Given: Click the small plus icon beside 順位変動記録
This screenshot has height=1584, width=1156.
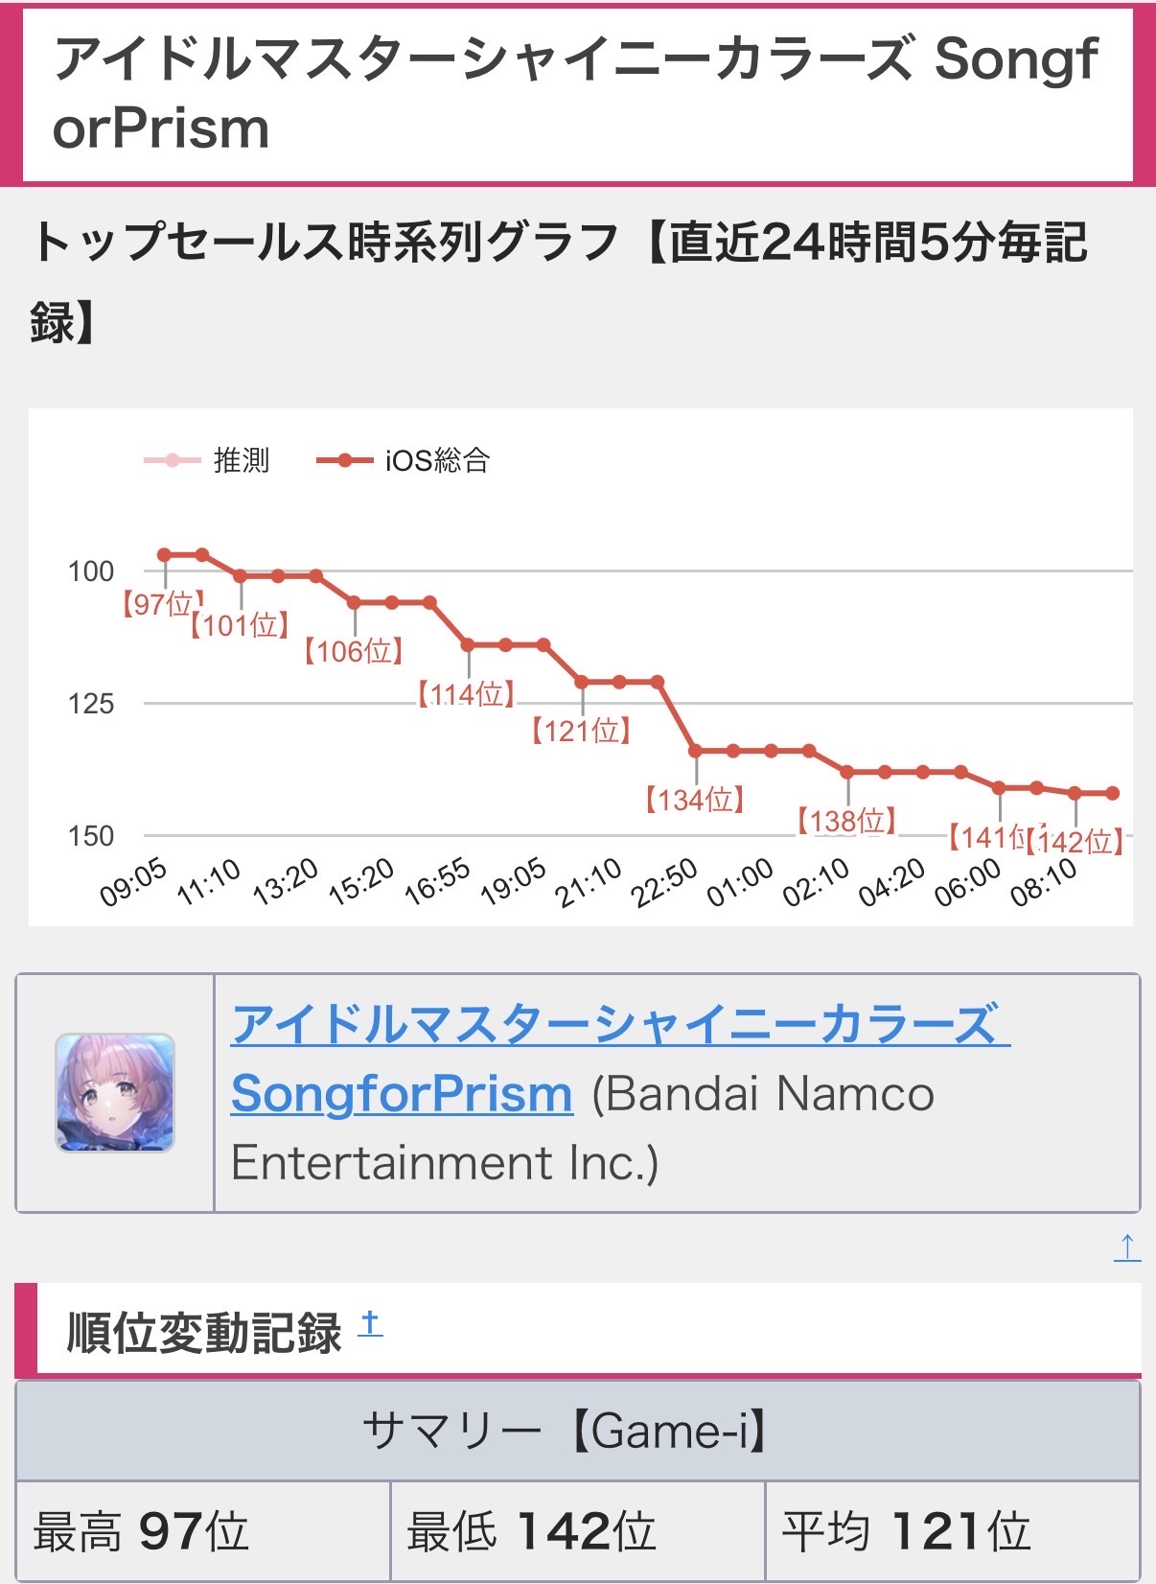Looking at the screenshot, I should (x=370, y=1324).
